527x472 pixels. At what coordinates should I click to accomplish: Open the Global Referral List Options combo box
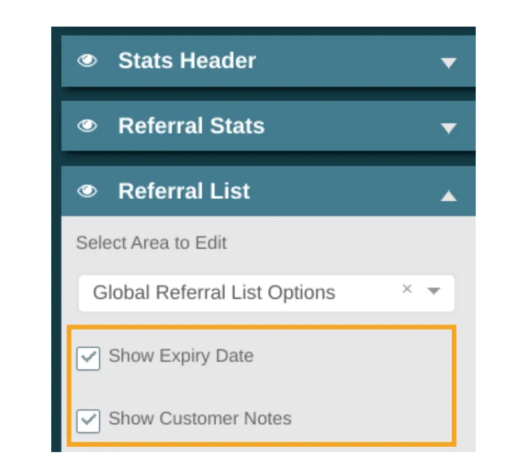pos(266,293)
